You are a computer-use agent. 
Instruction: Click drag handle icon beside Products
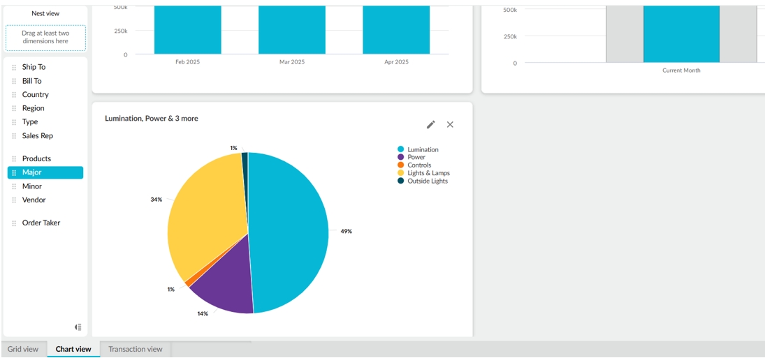click(14, 159)
